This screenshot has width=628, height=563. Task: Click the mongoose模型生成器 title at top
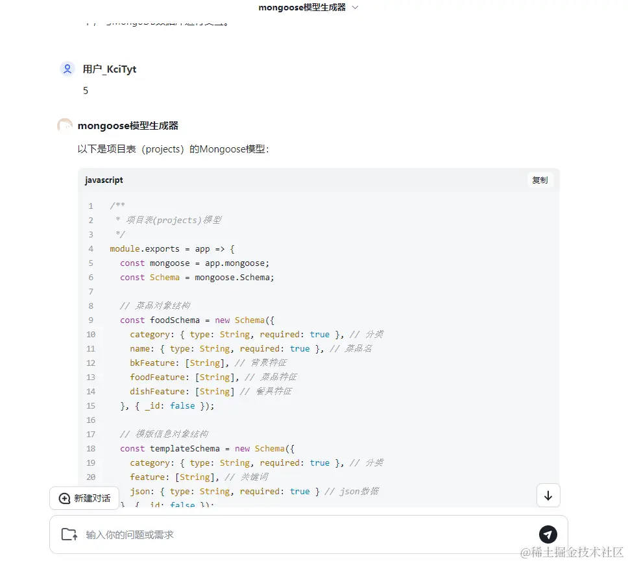point(302,7)
